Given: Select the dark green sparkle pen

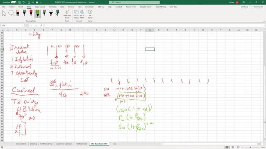Looking at the screenshot, I should coord(57,13).
